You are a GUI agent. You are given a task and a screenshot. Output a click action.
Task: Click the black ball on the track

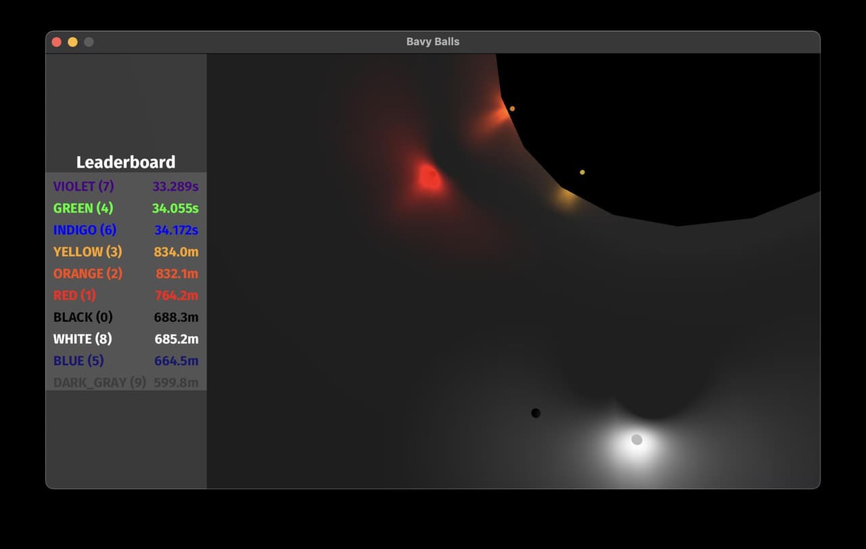click(x=536, y=413)
